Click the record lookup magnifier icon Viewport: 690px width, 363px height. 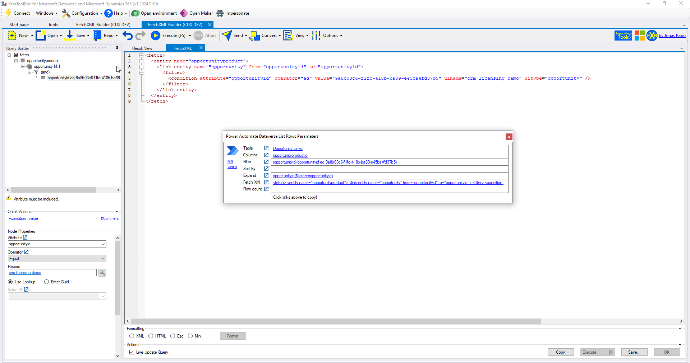102,273
